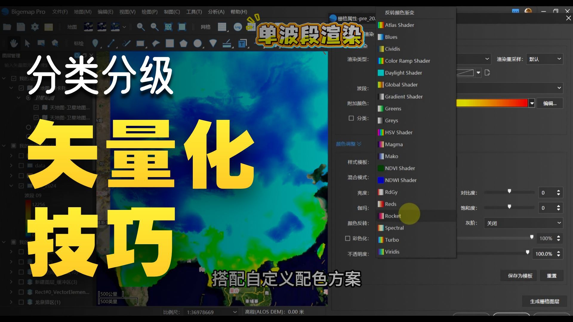The height and width of the screenshot is (322, 573).
Task: Click the Lng globe coordinate icon
Action: pos(238,27)
